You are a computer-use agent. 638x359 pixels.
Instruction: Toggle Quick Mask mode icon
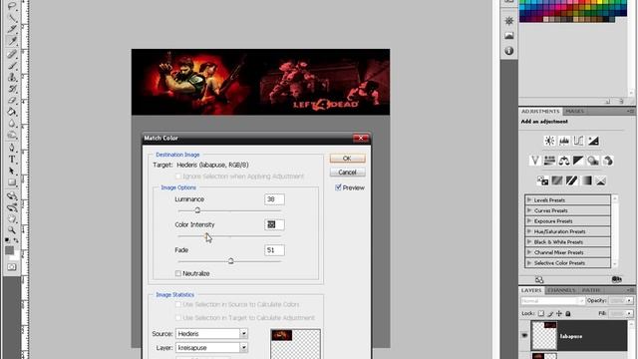point(12,267)
